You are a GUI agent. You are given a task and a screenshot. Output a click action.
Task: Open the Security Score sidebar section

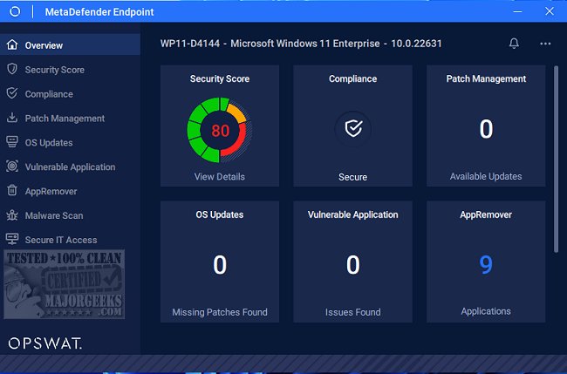[70, 70]
